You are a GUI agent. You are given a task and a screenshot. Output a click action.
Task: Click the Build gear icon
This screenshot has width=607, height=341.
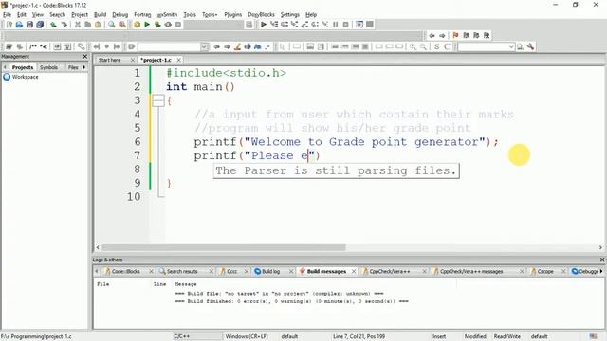(x=137, y=25)
